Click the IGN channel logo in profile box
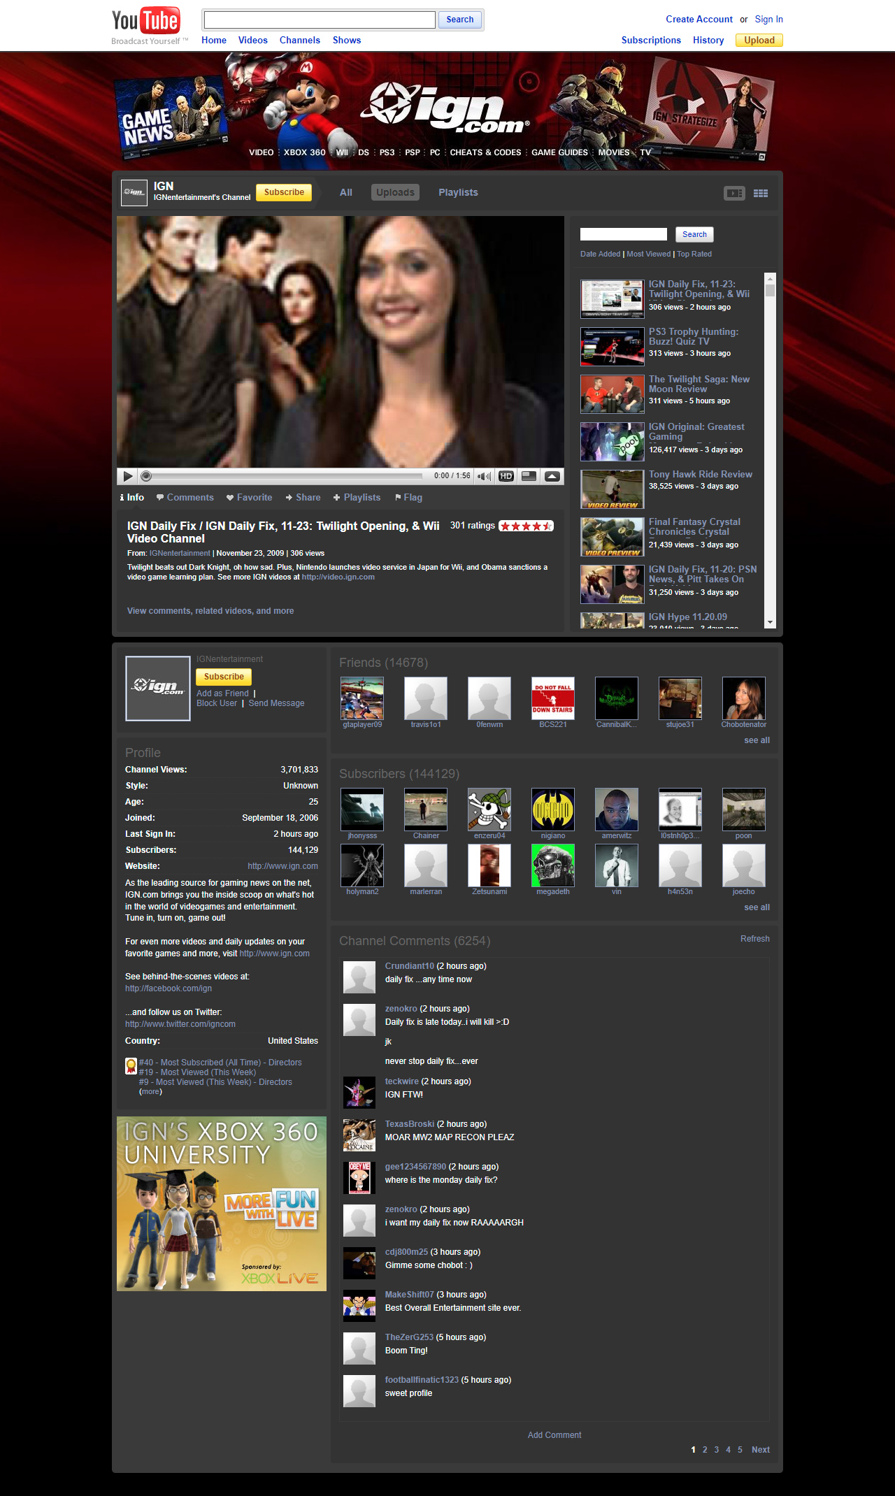The width and height of the screenshot is (895, 1496). point(158,688)
